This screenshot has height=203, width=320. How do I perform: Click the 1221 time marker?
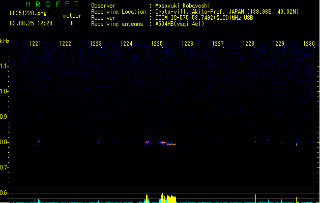pos(35,44)
